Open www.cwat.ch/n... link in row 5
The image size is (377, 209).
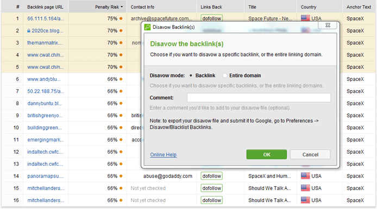(46, 67)
